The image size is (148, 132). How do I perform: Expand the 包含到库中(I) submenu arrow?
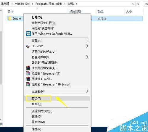[87, 57]
